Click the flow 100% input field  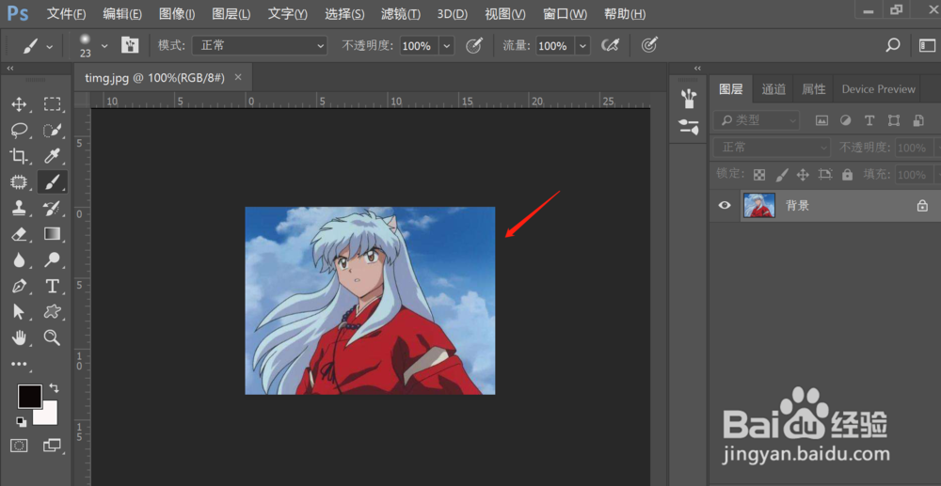(x=553, y=45)
